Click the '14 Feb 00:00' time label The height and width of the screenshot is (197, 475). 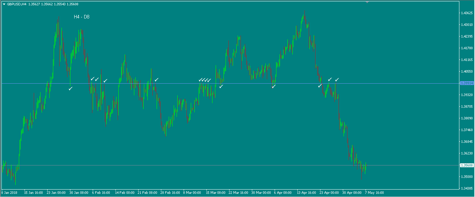pos(125,193)
